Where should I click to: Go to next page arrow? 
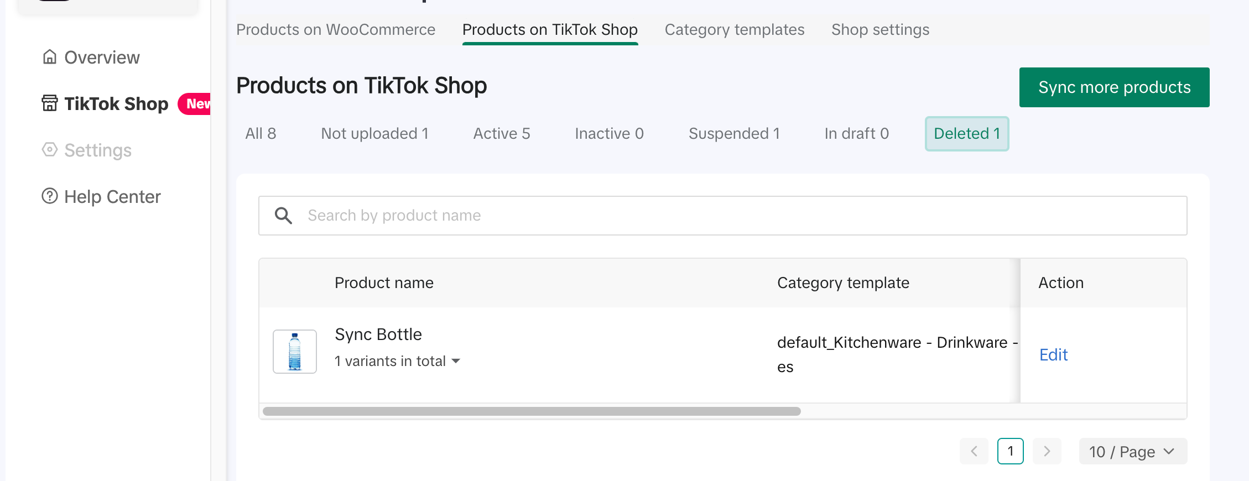1047,451
